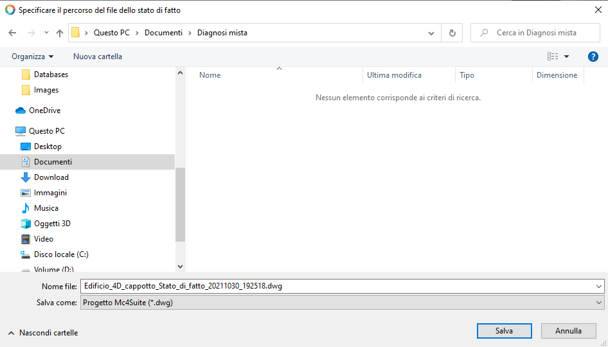The width and height of the screenshot is (608, 347).
Task: Select Oggetti 3D in the sidebar
Action: pyautogui.click(x=51, y=224)
